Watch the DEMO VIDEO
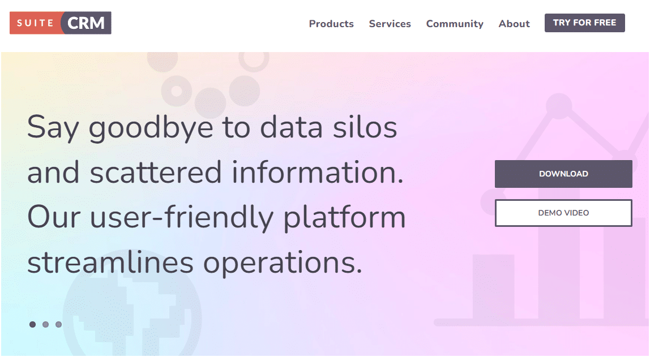 563,213
